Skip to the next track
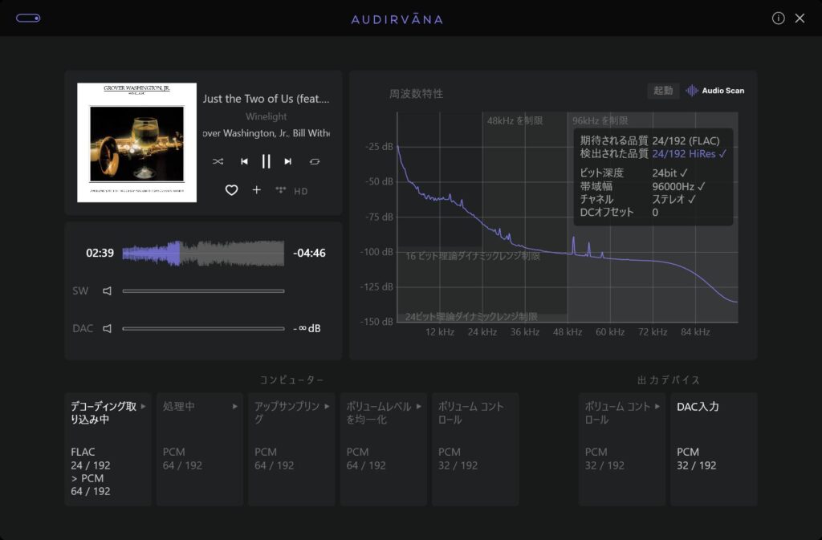 (x=287, y=160)
